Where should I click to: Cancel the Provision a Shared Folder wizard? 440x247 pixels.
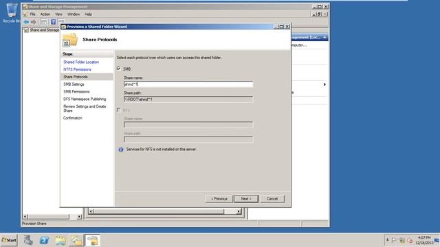(272, 198)
